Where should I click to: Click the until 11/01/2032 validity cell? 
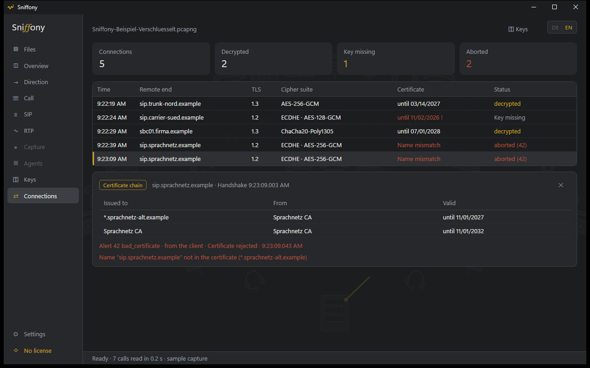[463, 231]
